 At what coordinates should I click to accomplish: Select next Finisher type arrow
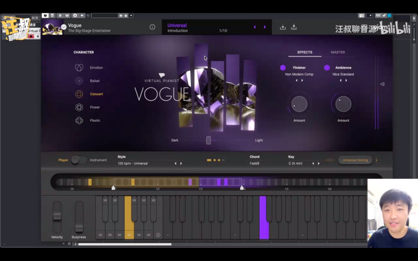pyautogui.click(x=302, y=80)
